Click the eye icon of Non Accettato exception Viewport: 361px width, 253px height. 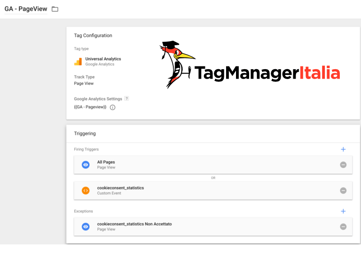pos(86,226)
